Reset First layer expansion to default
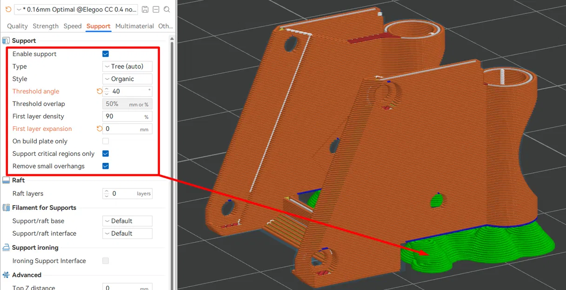The height and width of the screenshot is (290, 566). (x=99, y=129)
